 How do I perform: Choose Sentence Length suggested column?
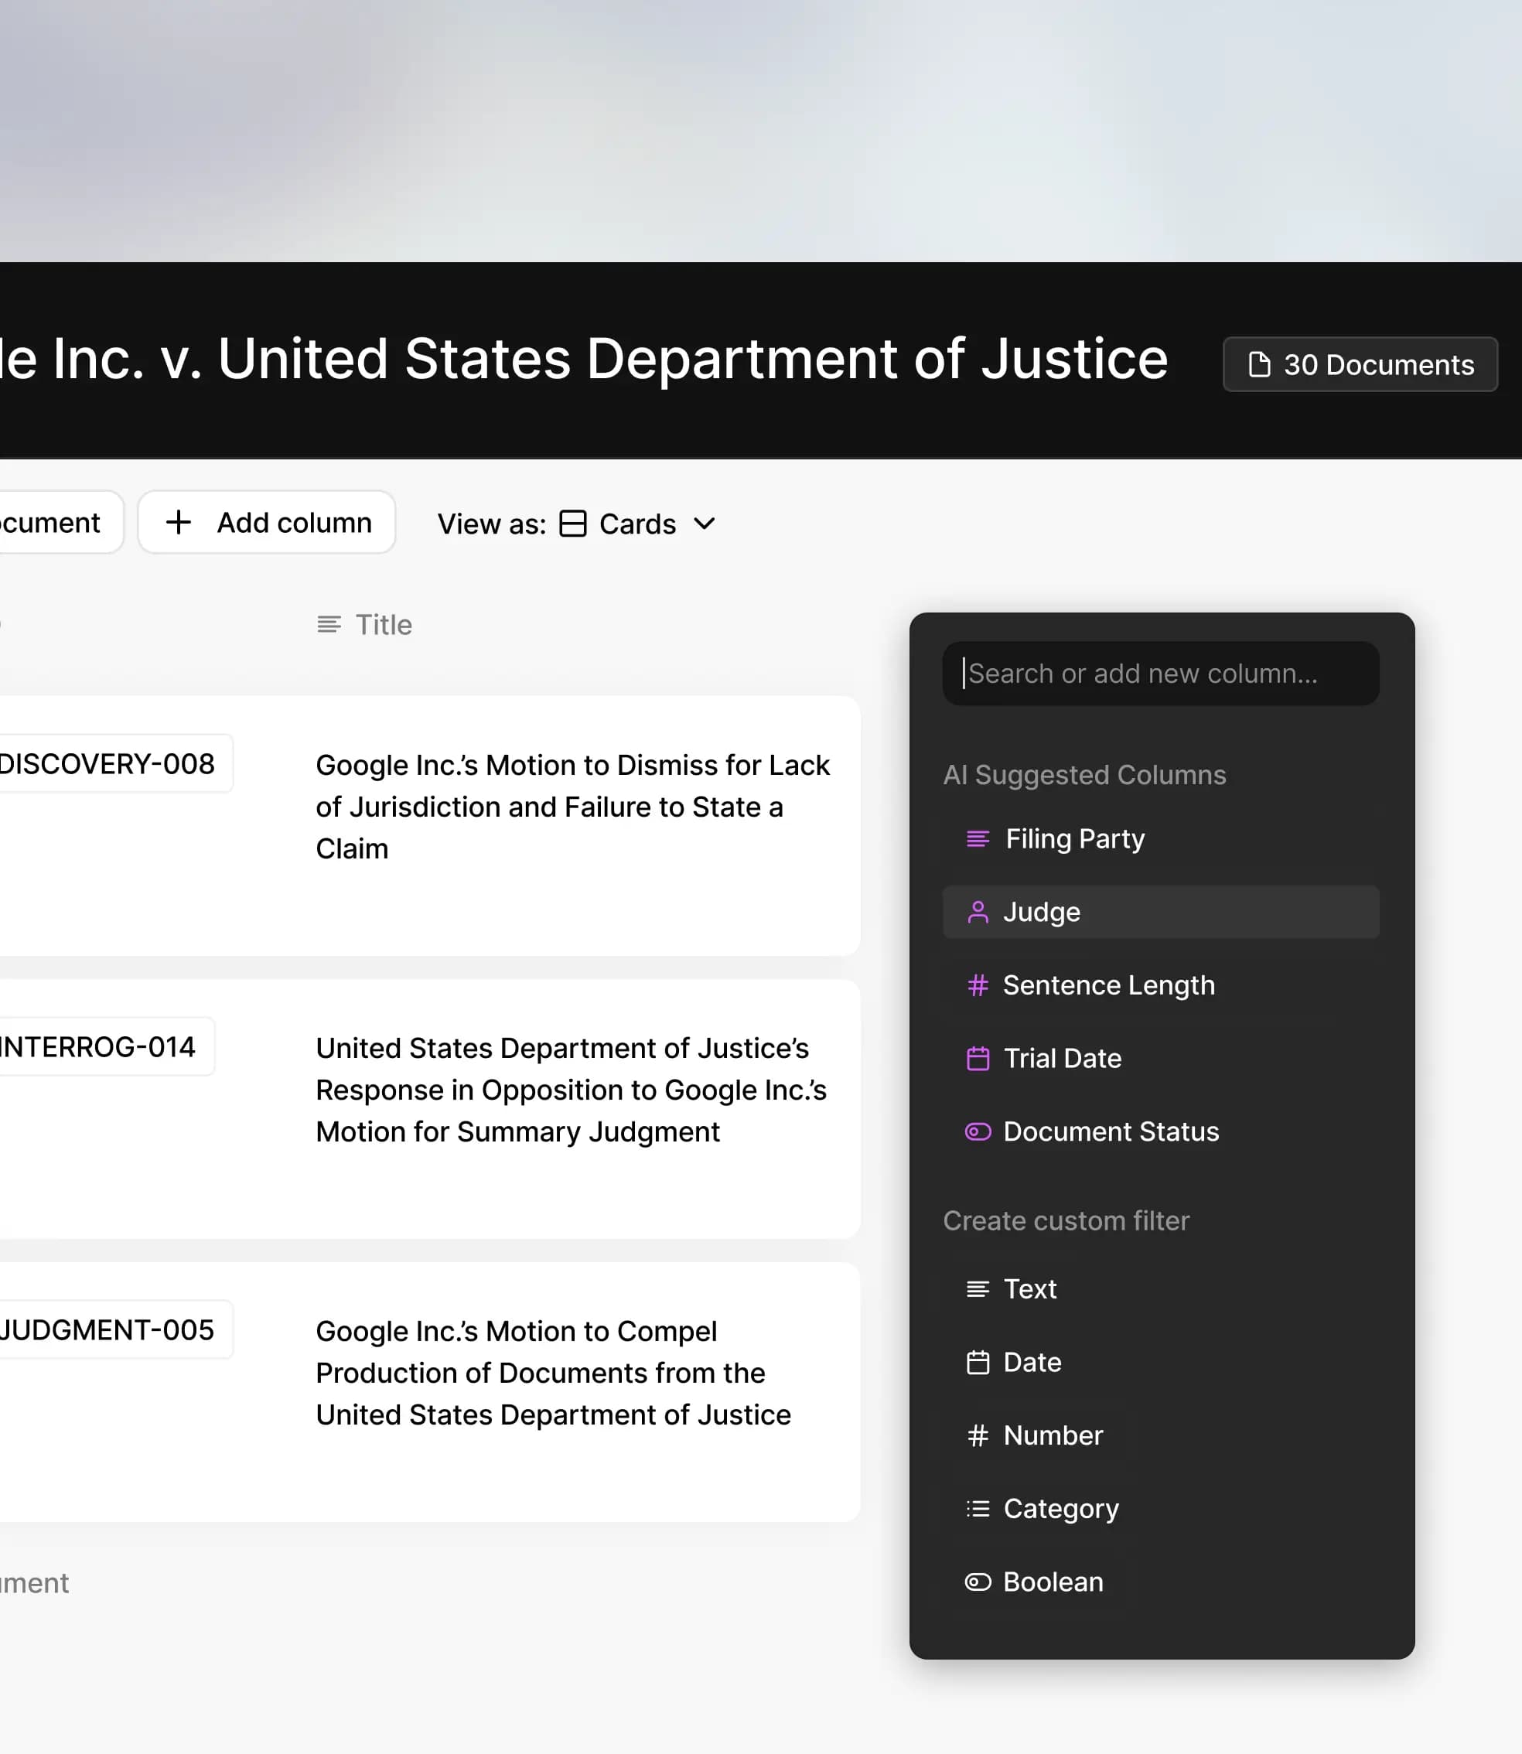click(x=1161, y=985)
